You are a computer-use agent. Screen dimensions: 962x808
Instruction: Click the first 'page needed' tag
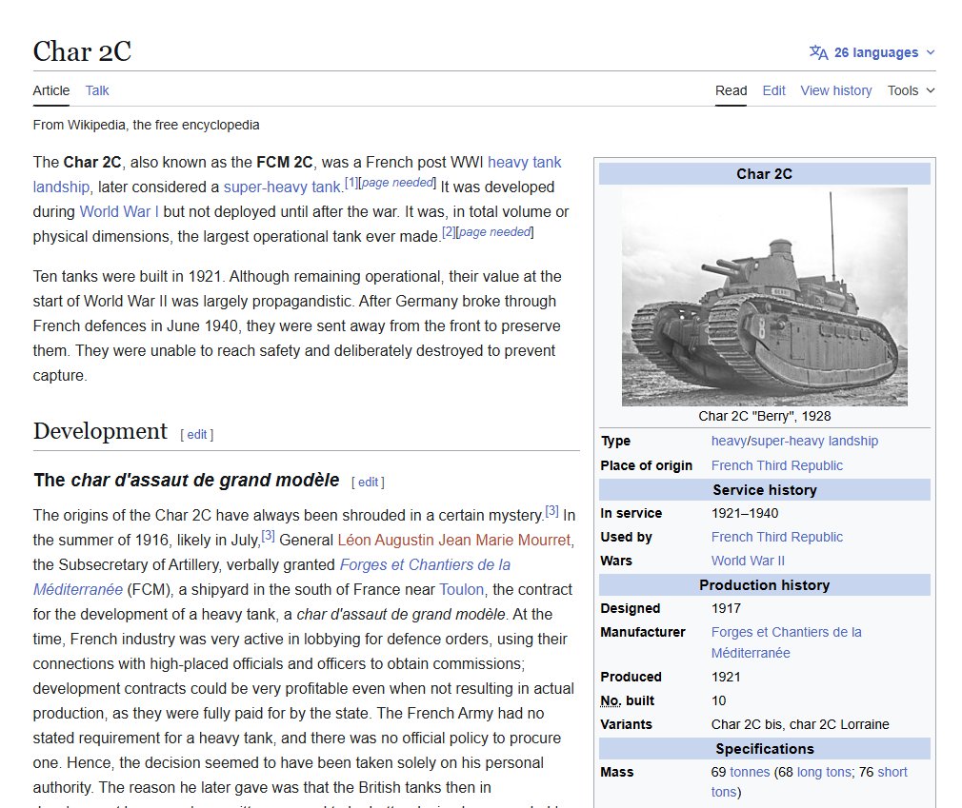click(397, 183)
